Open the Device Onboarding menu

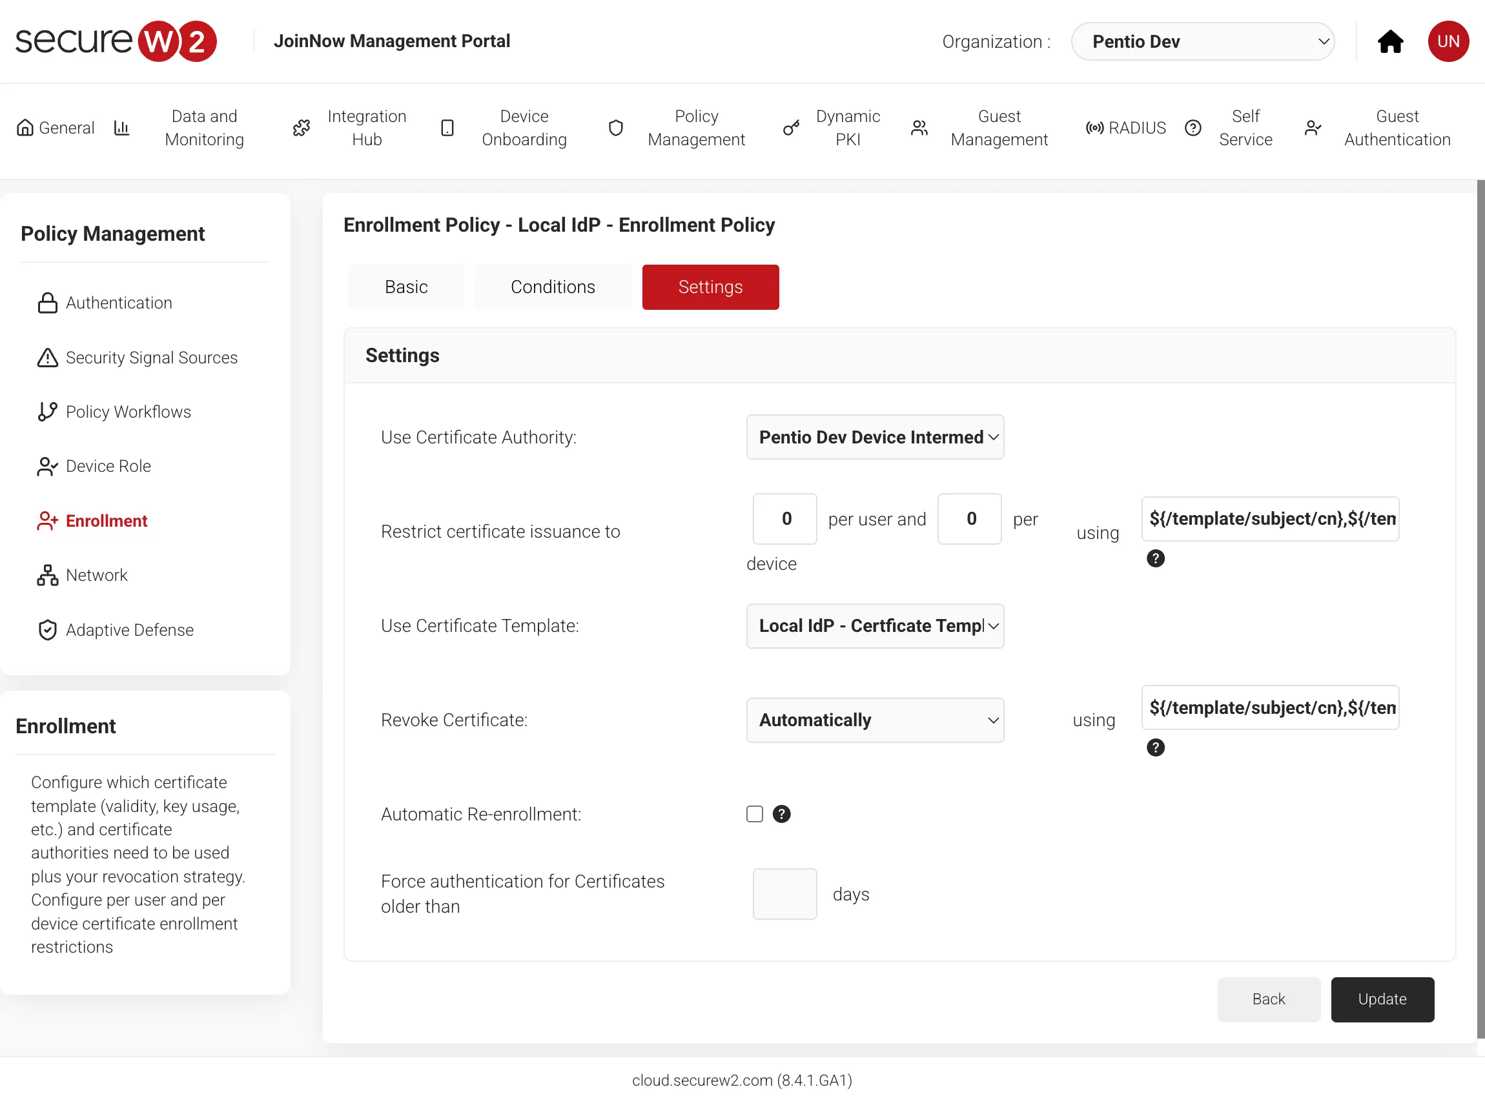(524, 127)
